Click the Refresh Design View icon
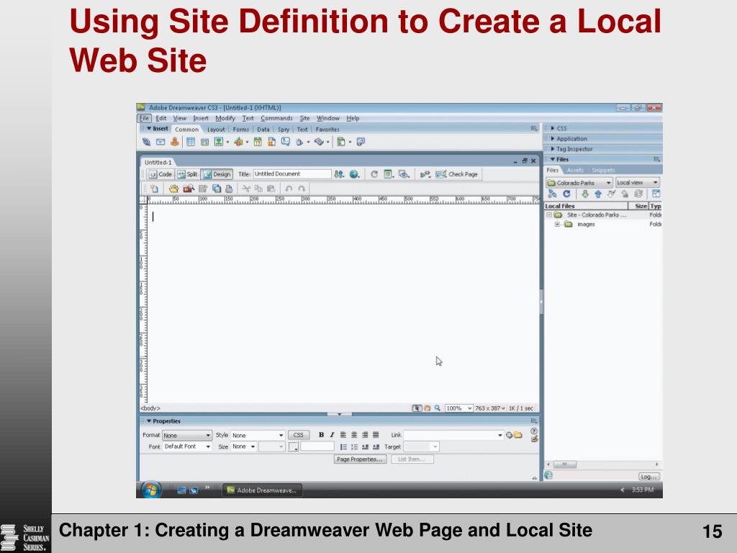 click(x=374, y=174)
